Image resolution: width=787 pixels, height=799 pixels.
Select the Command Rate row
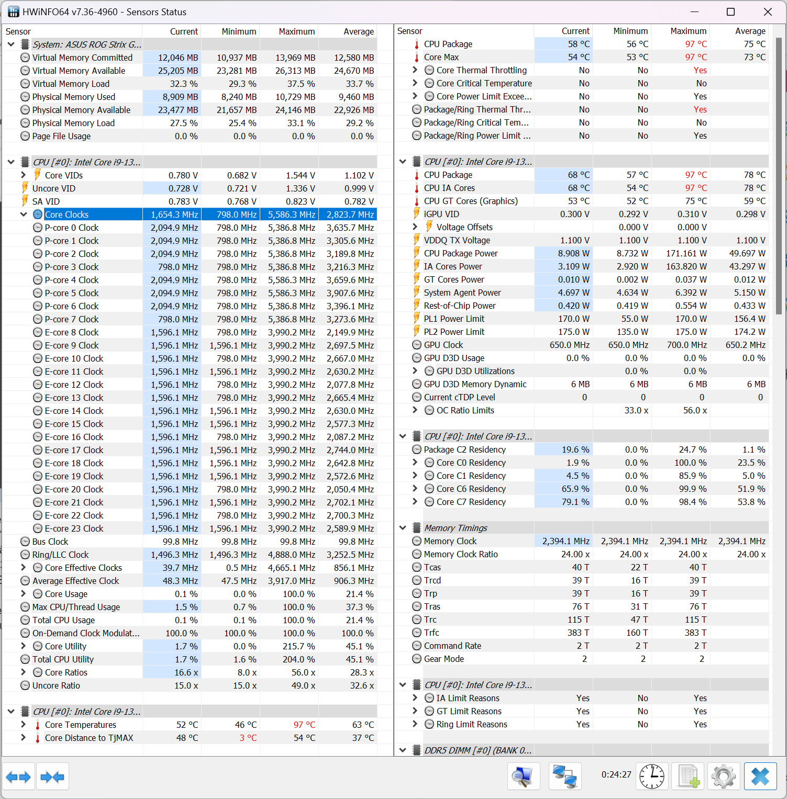tap(581, 646)
